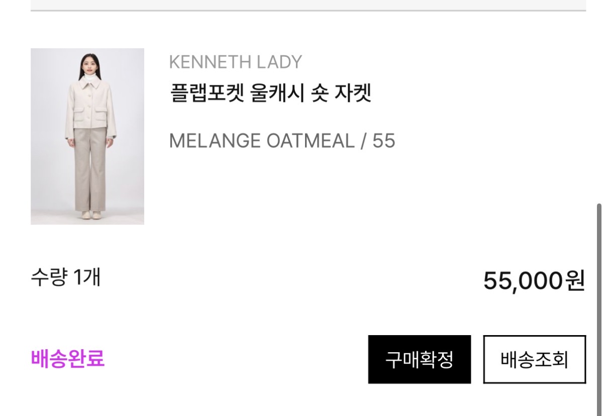Tap the 수량 1개 quantity label
This screenshot has width=606, height=416.
[66, 277]
